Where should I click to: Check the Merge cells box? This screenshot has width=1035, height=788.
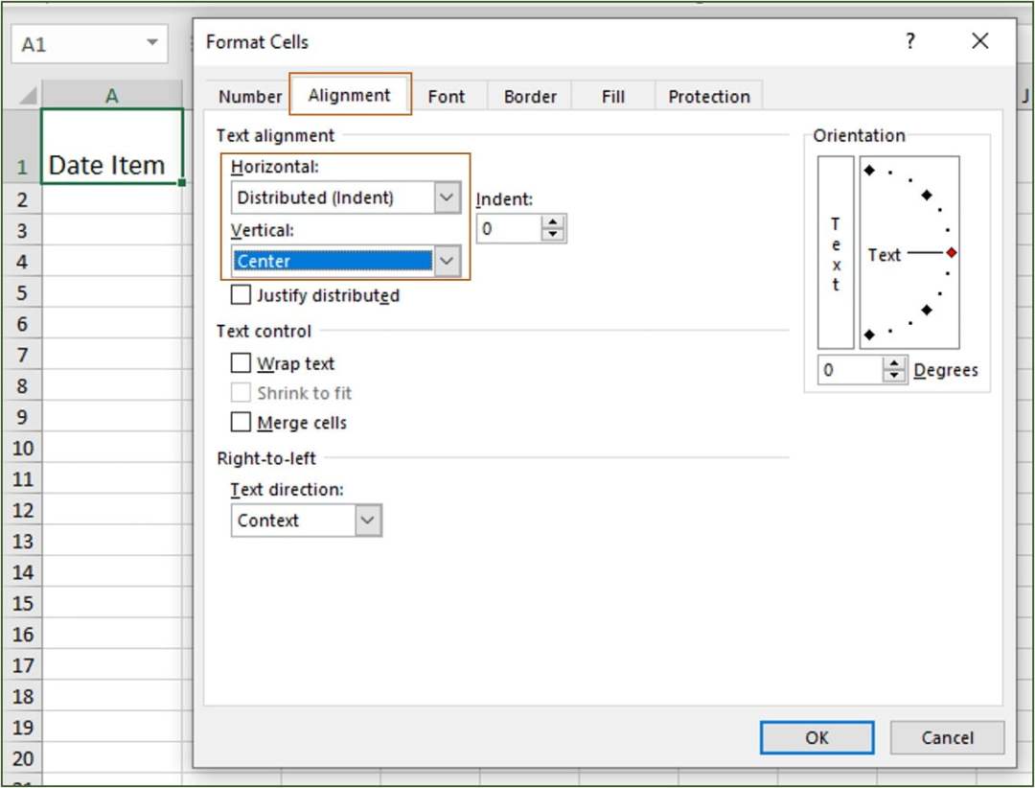(x=240, y=422)
